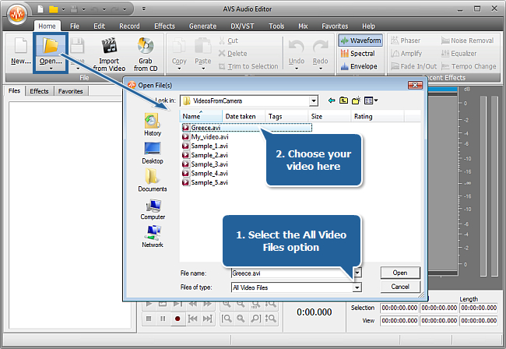
Task: Expand the Look in folder dropdown
Action: 313,101
